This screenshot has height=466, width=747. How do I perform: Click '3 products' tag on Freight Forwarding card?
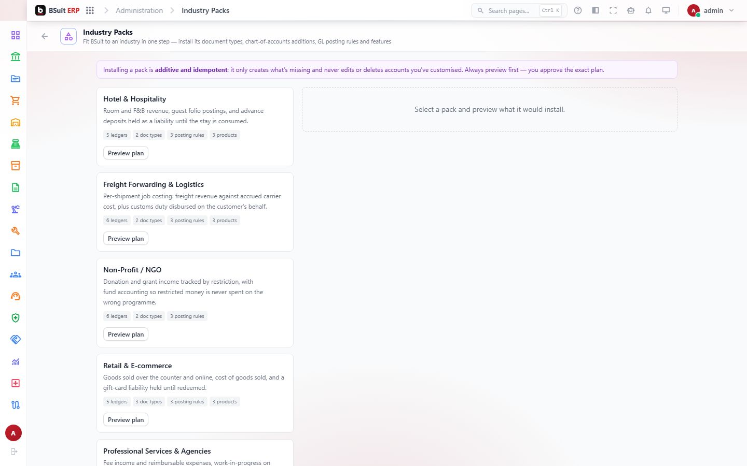pos(225,221)
